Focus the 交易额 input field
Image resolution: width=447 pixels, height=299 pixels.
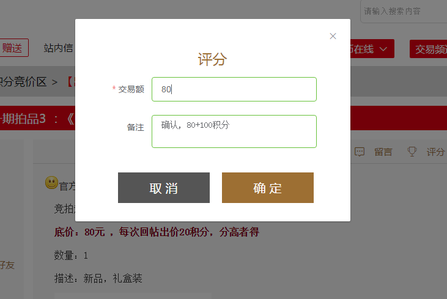pos(234,89)
